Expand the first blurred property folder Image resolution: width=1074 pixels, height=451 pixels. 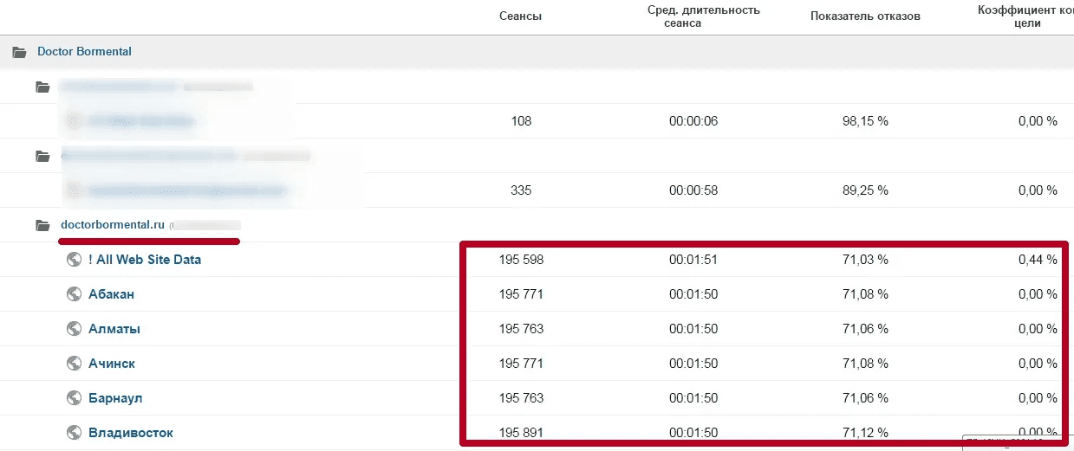[x=42, y=87]
